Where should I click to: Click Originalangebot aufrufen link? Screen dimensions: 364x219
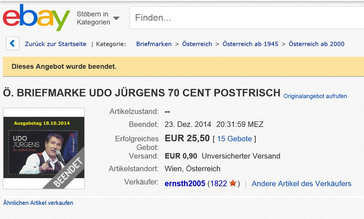click(315, 96)
